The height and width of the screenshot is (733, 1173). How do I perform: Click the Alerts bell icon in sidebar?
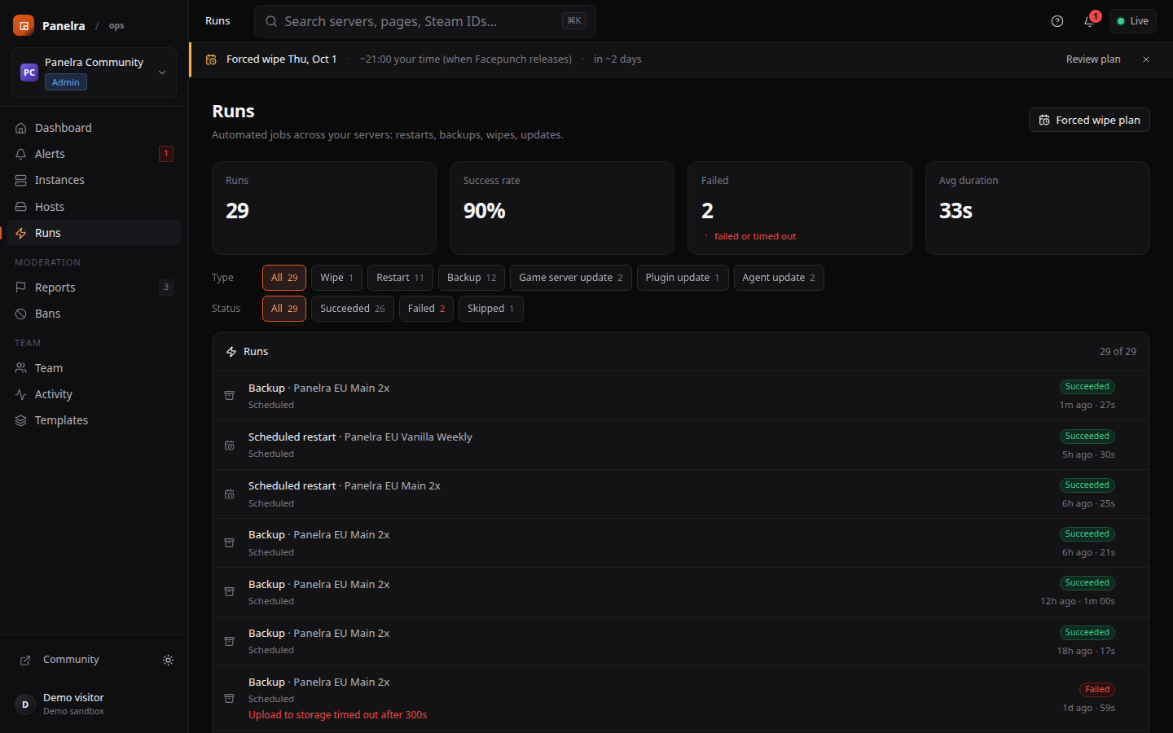21,154
